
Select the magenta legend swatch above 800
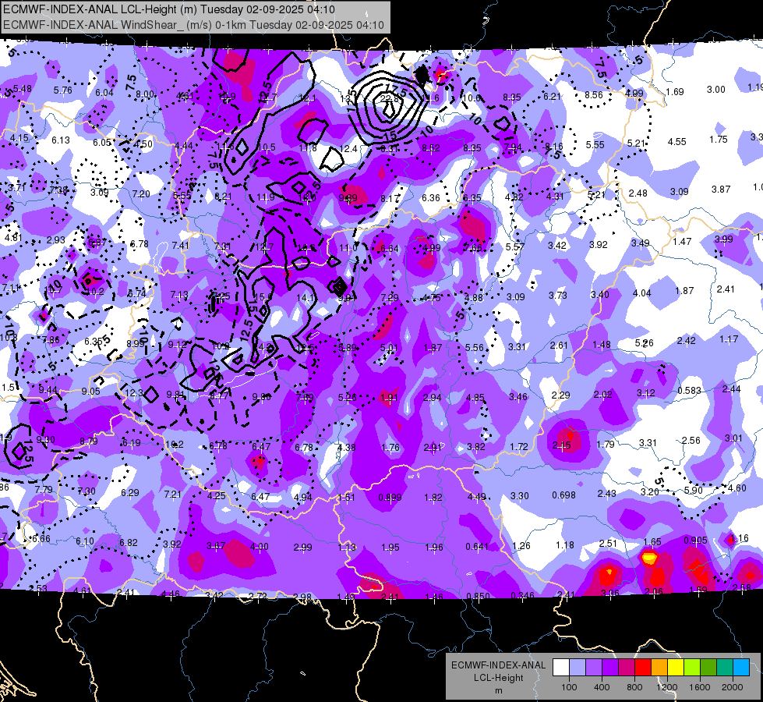click(627, 668)
